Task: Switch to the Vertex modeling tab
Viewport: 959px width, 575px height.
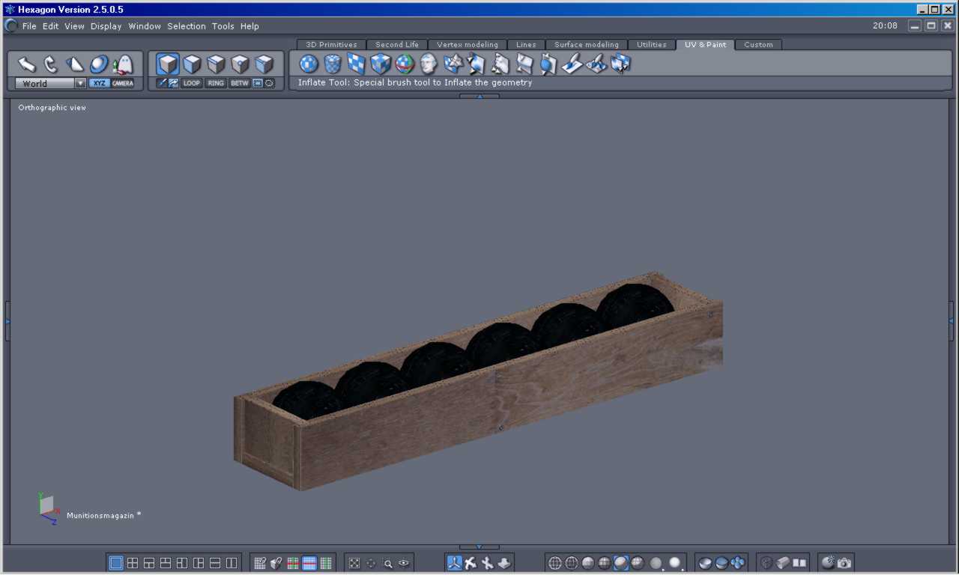Action: (x=467, y=45)
